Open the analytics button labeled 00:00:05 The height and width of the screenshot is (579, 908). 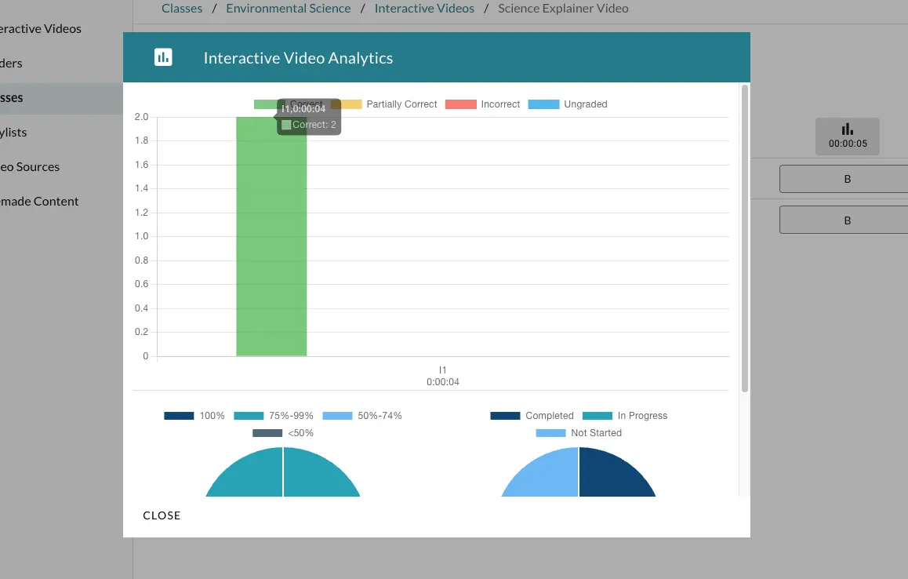pos(847,137)
